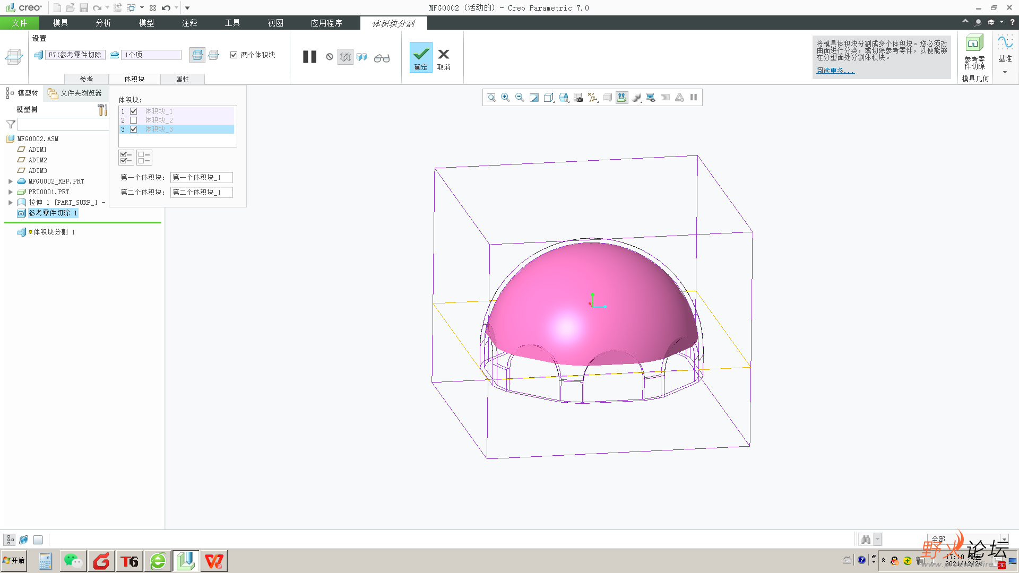Pause the volume split feature
Screen dimensions: 1019x573
309,57
